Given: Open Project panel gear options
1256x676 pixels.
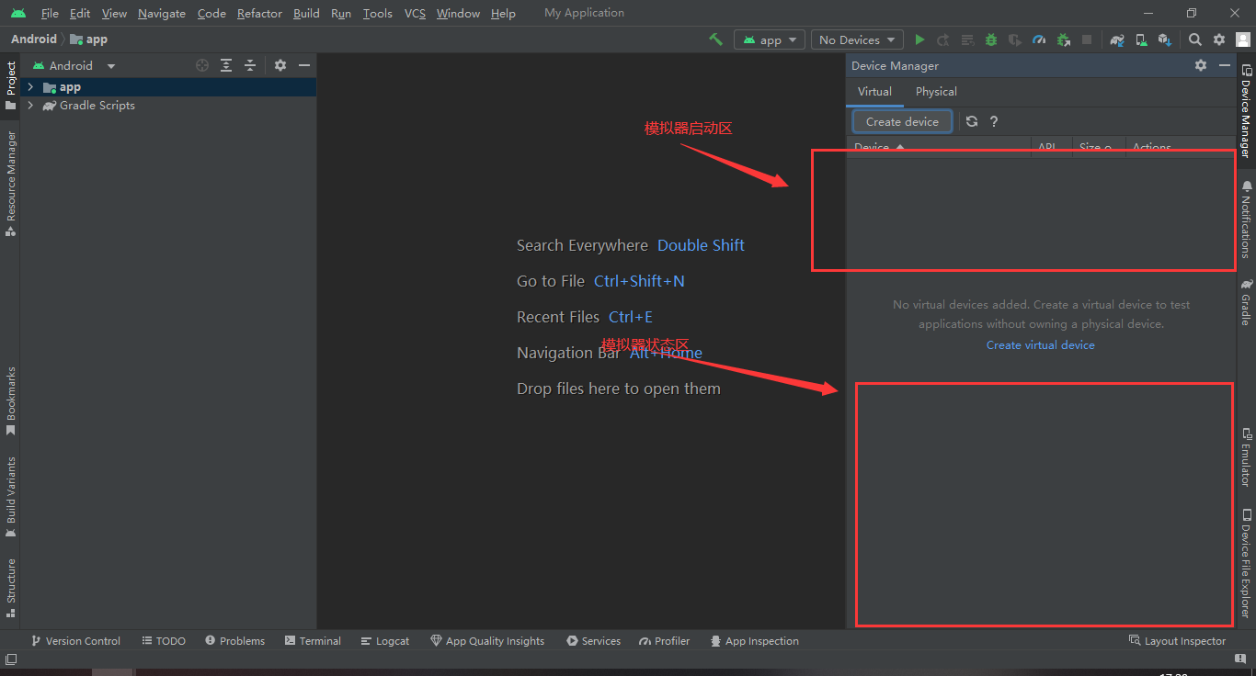Looking at the screenshot, I should [x=280, y=65].
